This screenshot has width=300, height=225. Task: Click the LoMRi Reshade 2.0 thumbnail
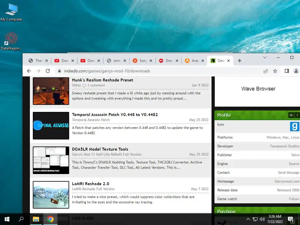[51, 195]
